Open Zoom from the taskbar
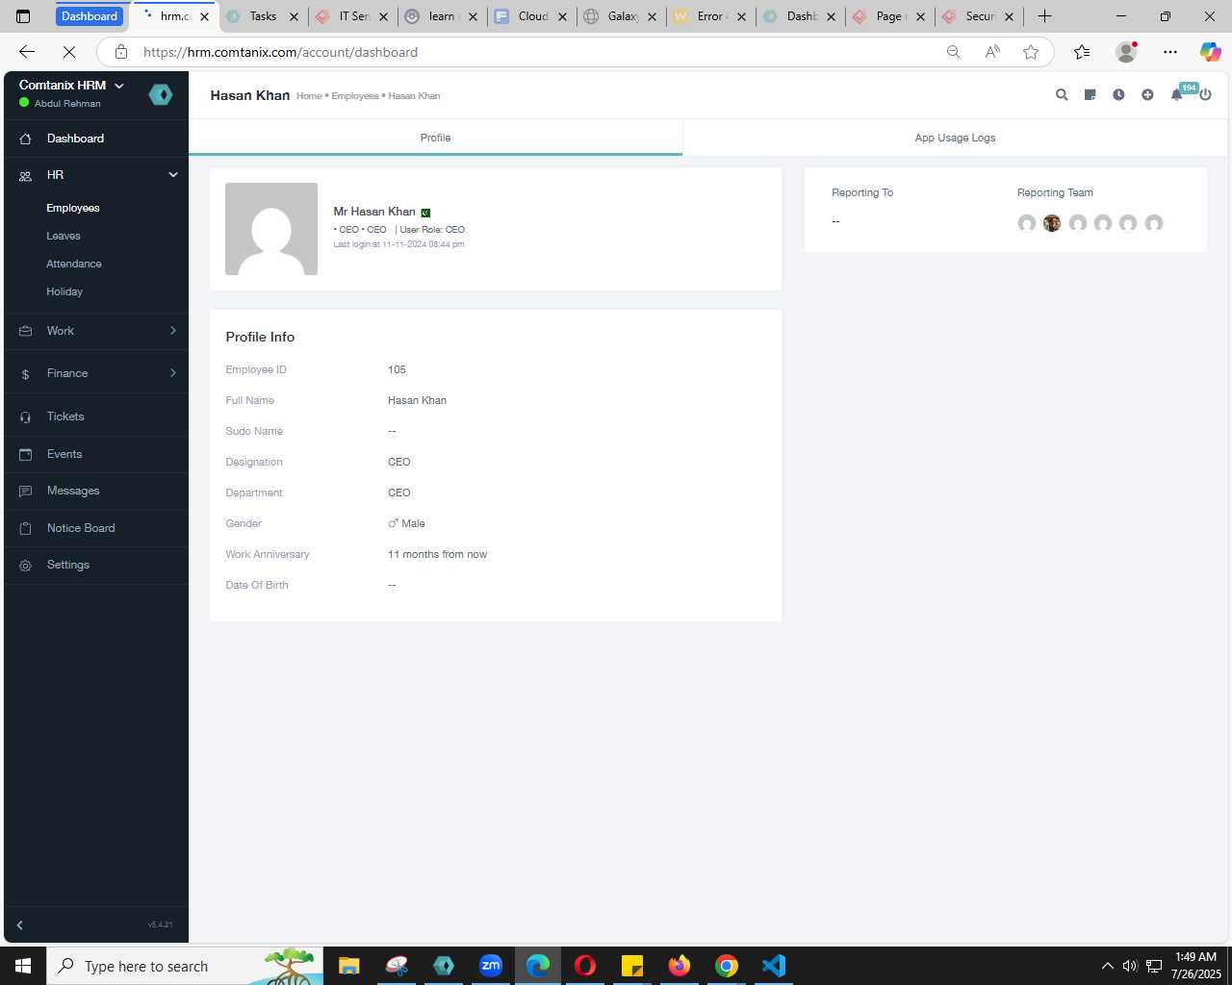 point(491,966)
